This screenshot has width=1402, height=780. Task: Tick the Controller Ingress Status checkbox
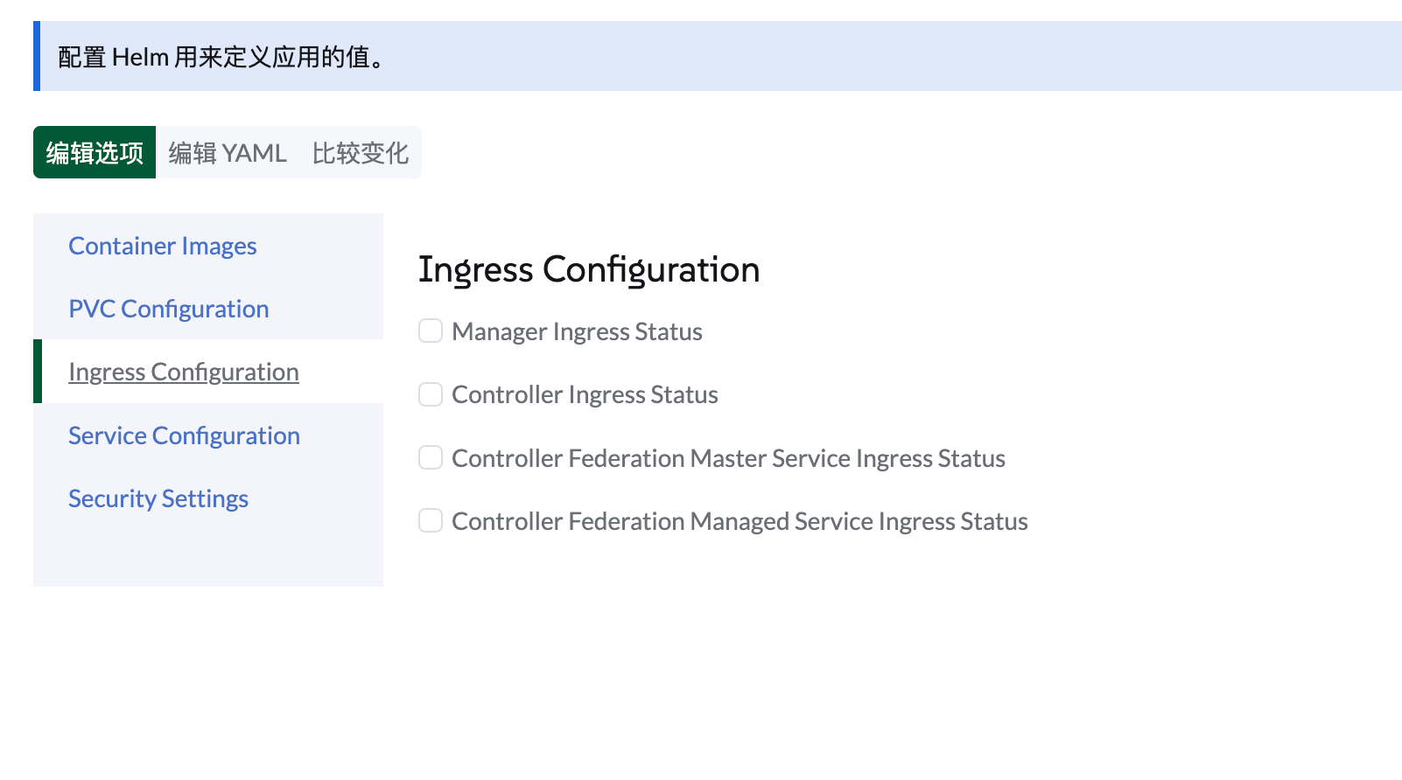tap(431, 394)
